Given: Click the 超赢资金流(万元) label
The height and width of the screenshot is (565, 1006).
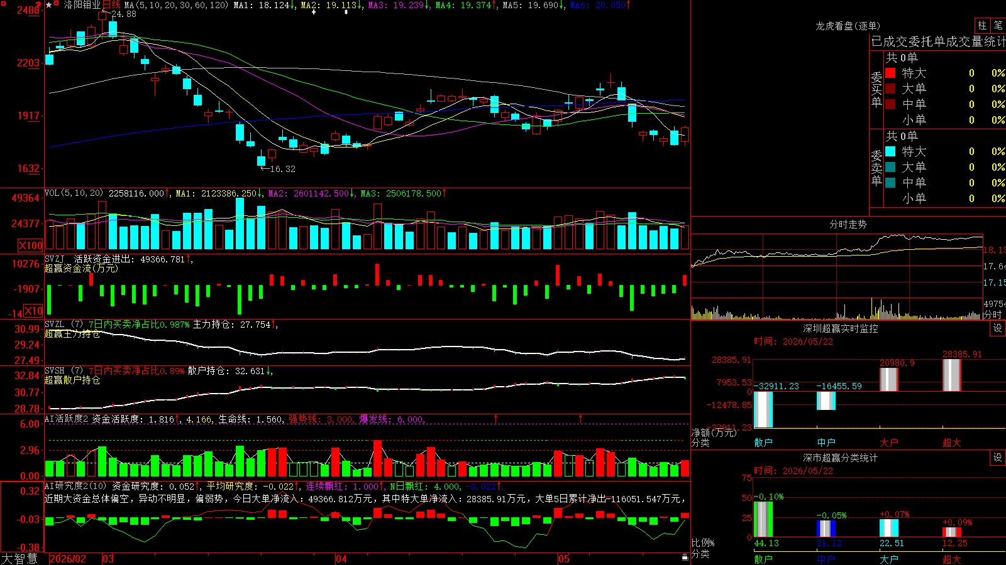Looking at the screenshot, I should point(81,268).
